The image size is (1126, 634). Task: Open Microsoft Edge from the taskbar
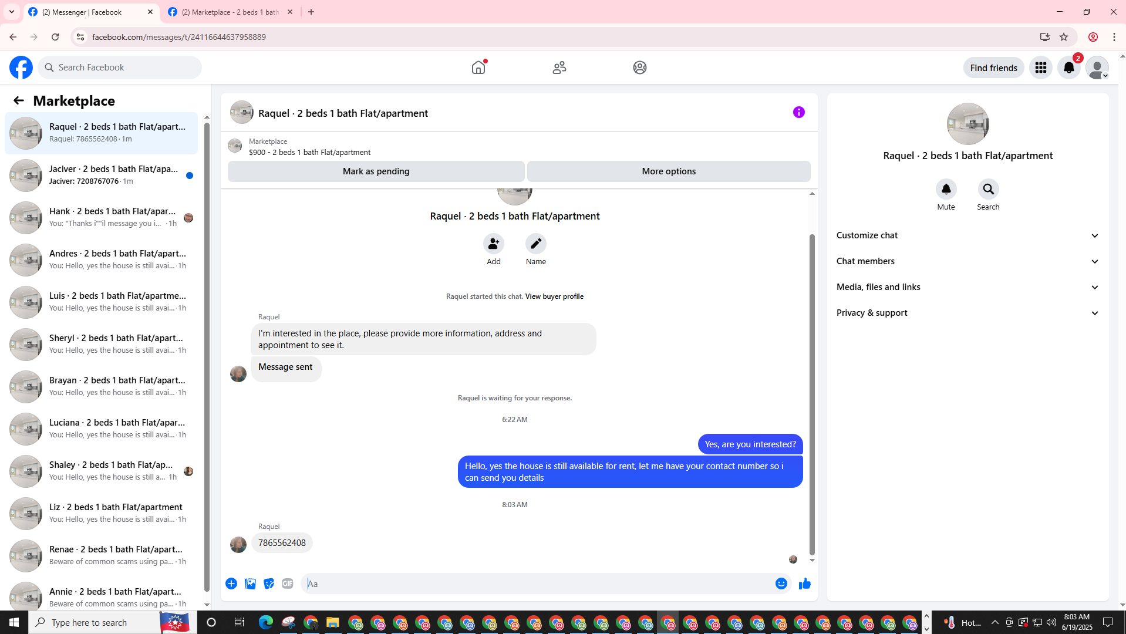[266, 622]
